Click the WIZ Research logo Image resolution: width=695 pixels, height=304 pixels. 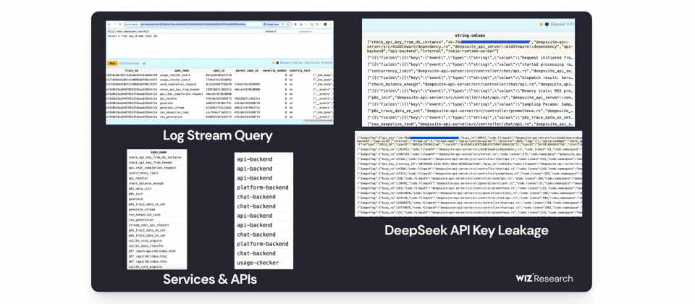click(x=544, y=278)
